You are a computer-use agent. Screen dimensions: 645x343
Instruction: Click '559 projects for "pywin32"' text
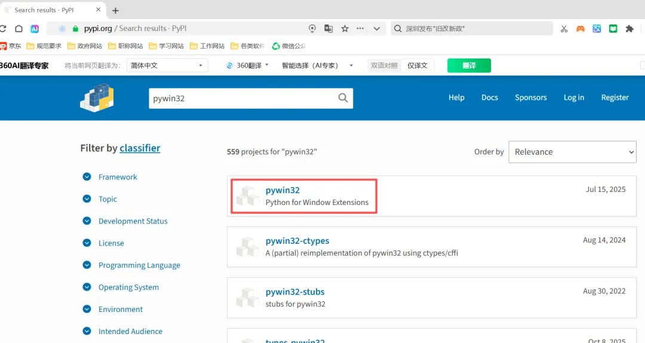coord(272,152)
